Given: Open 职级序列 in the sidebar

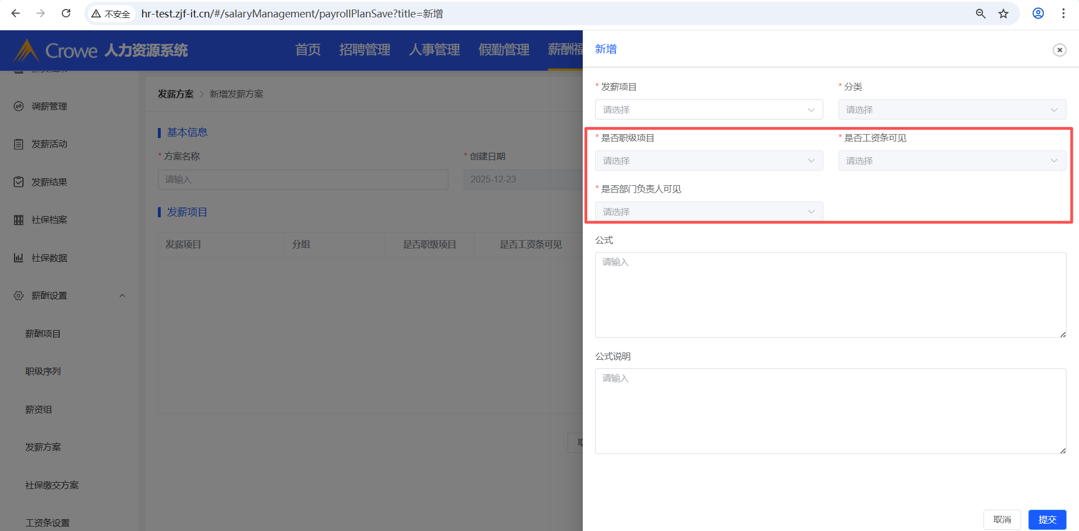Looking at the screenshot, I should point(43,372).
